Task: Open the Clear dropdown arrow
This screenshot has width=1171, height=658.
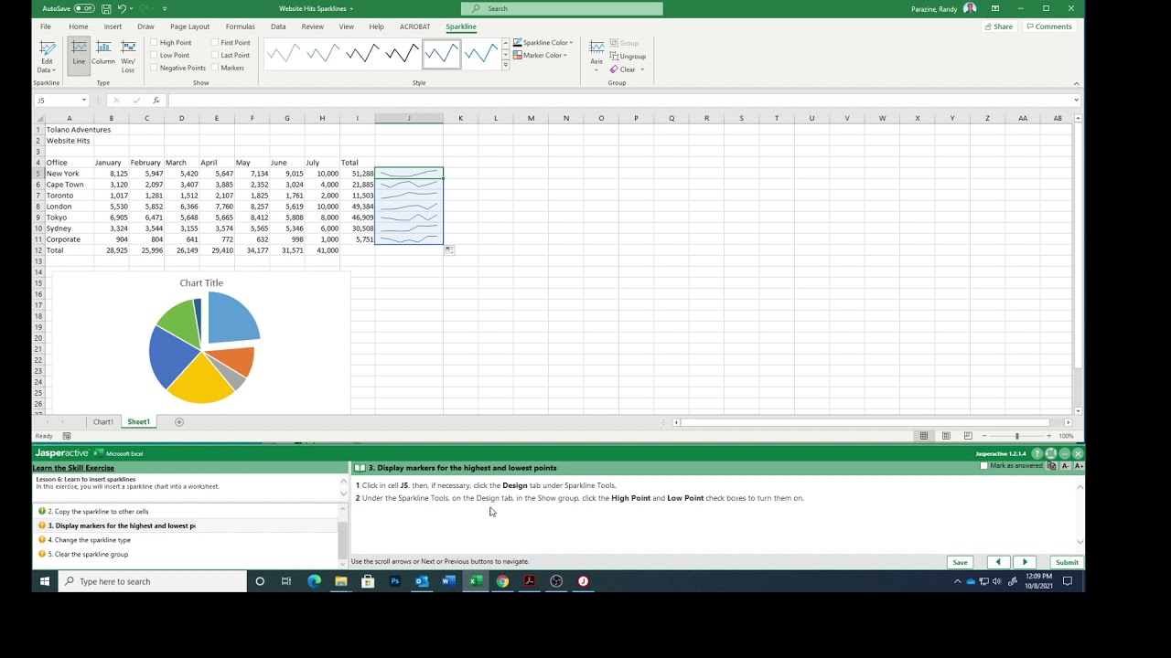Action: pos(642,69)
